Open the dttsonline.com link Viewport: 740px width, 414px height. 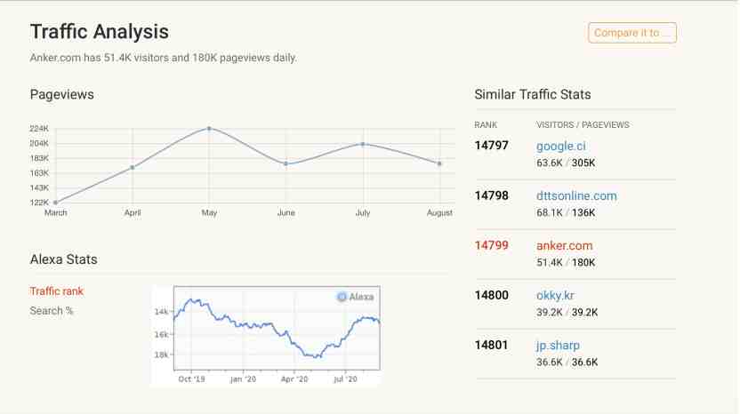(576, 195)
